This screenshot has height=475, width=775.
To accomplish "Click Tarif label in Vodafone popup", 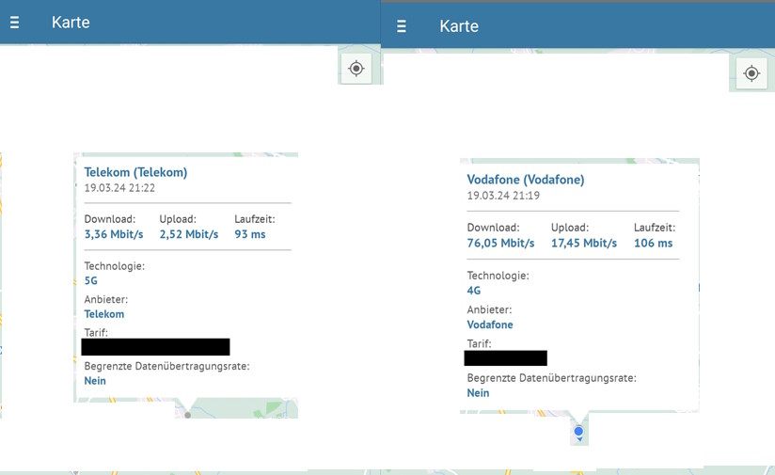I will [x=480, y=343].
